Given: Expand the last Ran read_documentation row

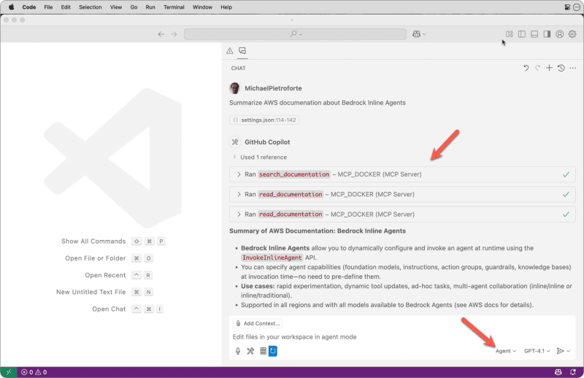Looking at the screenshot, I should [402, 215].
